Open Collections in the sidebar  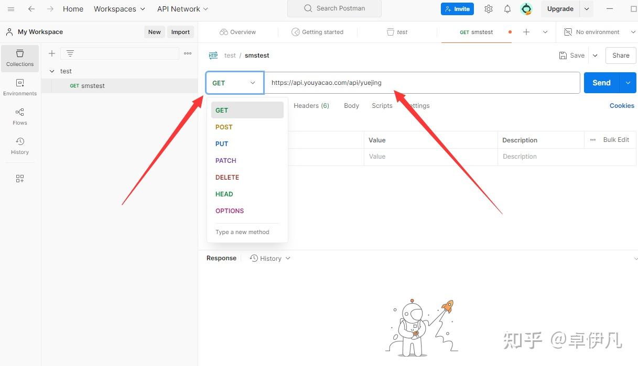pos(20,58)
